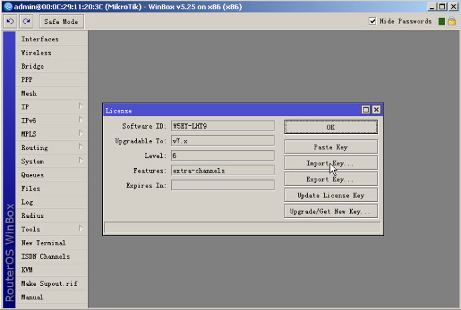Click the Import Key button
This screenshot has height=310, width=461.
click(331, 163)
